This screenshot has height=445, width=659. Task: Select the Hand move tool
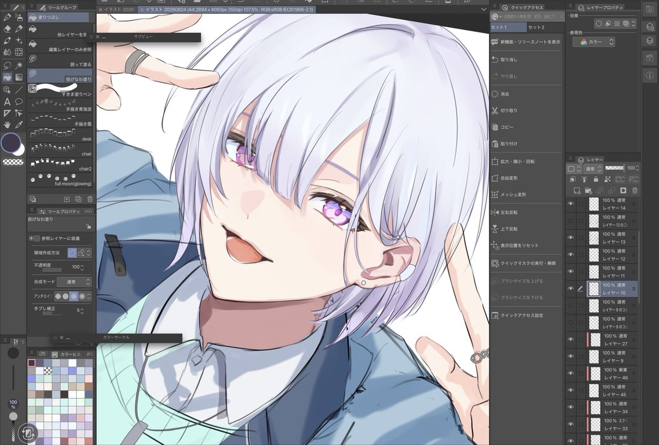coord(7,124)
